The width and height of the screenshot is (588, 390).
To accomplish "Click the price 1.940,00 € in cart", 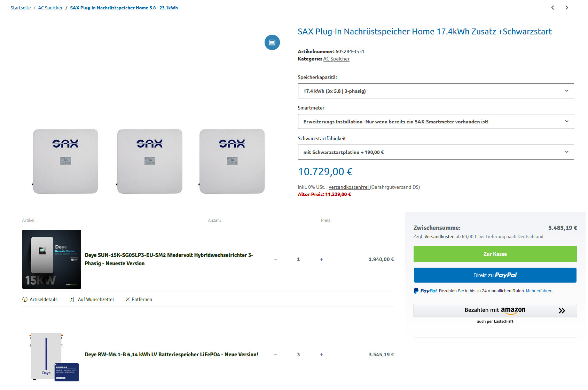I will click(381, 259).
